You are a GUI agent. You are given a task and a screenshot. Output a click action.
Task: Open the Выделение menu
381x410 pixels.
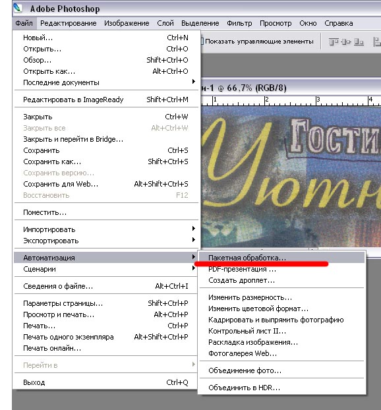tap(200, 23)
